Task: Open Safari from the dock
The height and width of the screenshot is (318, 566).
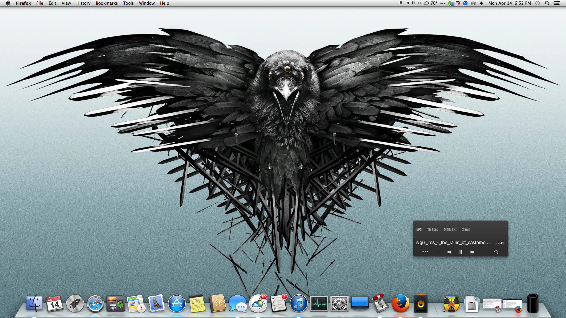Action: [x=95, y=304]
